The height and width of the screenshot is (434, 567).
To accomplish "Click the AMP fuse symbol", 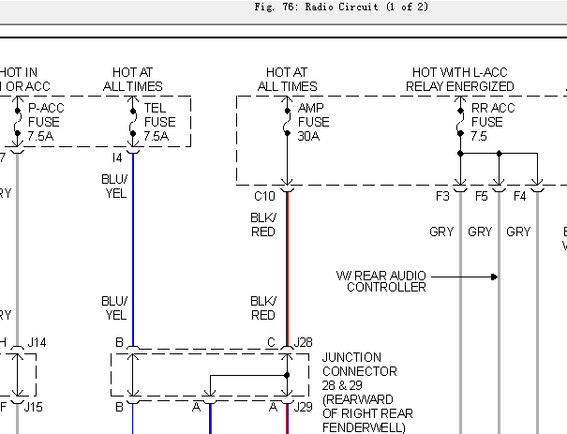I will pos(287,122).
